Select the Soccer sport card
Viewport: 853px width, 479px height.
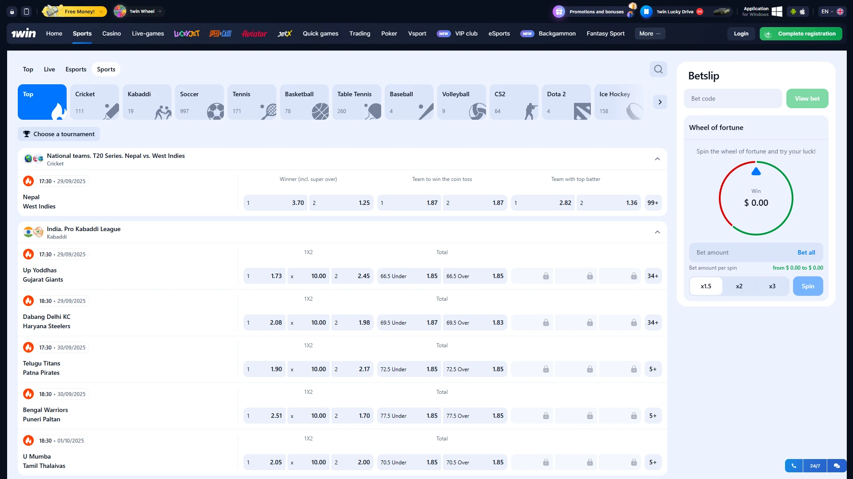pyautogui.click(x=199, y=102)
